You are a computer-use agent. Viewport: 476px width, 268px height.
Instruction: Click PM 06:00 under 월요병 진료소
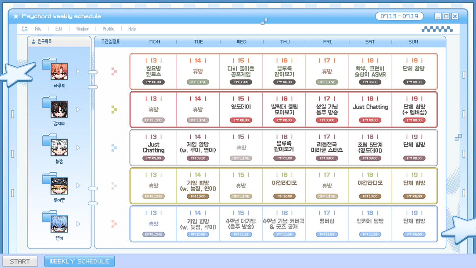pyautogui.click(x=154, y=82)
